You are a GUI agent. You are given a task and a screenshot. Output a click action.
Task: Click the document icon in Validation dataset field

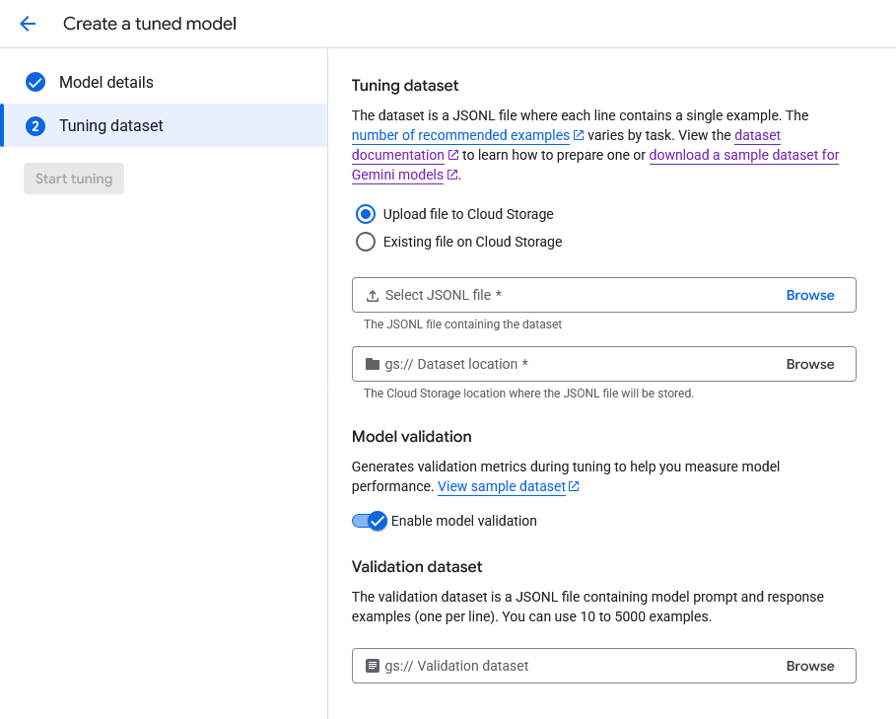(372, 666)
